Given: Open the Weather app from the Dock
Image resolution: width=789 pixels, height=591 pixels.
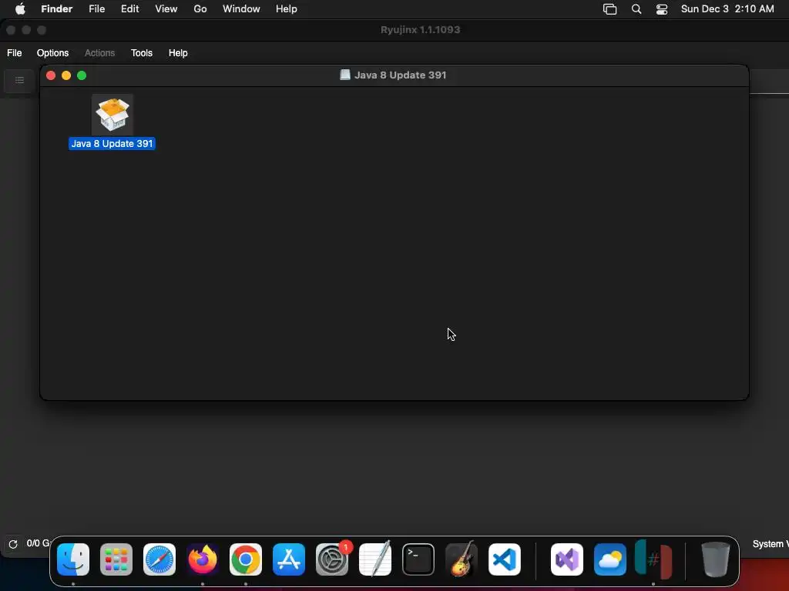Looking at the screenshot, I should click(x=610, y=559).
